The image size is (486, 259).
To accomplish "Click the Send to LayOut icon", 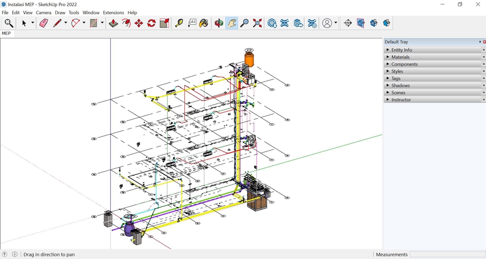I will click(298, 23).
